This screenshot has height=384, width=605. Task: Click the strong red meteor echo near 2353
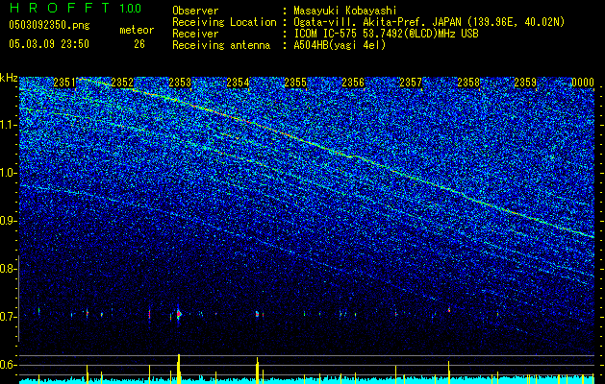click(x=179, y=314)
